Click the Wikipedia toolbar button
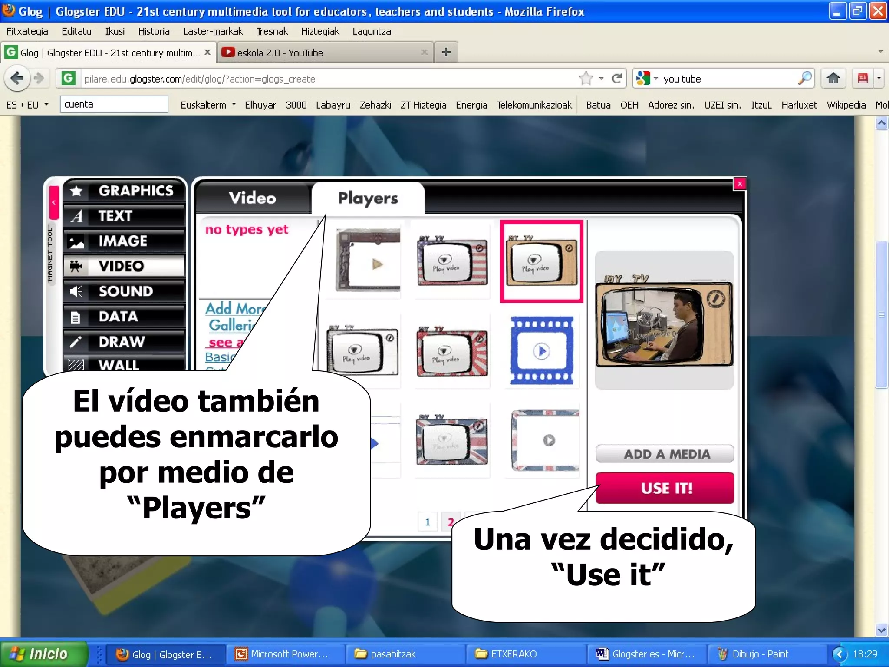The height and width of the screenshot is (667, 889). [x=846, y=105]
